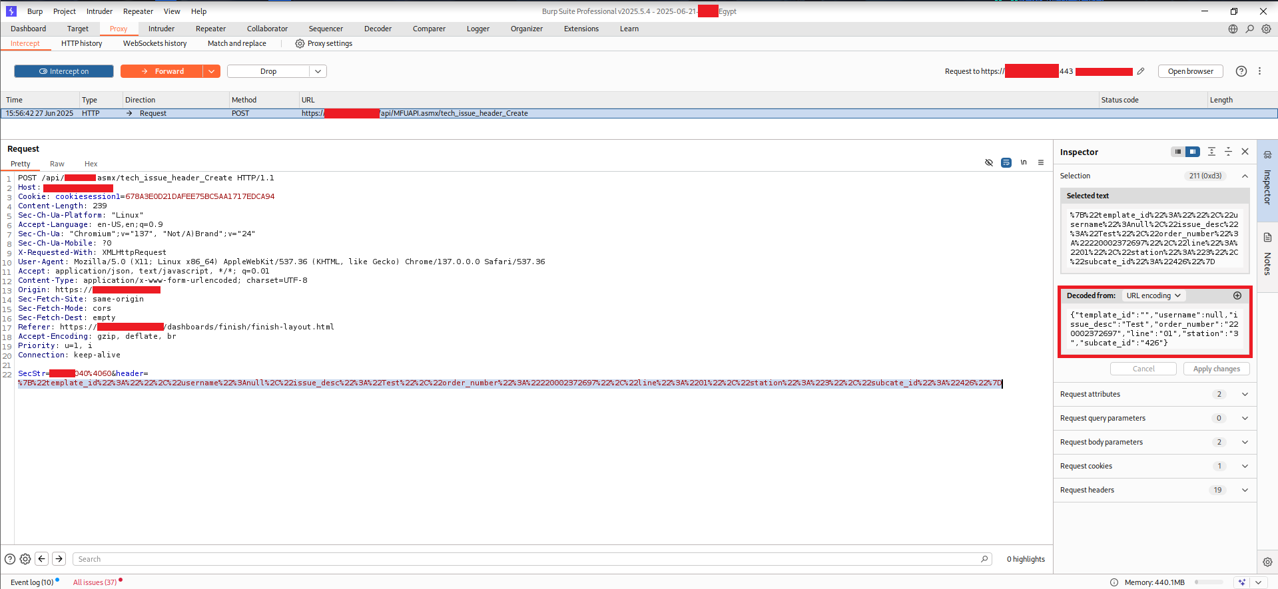Toggle hide non-printable characters eye icon
The height and width of the screenshot is (589, 1278).
tap(989, 162)
